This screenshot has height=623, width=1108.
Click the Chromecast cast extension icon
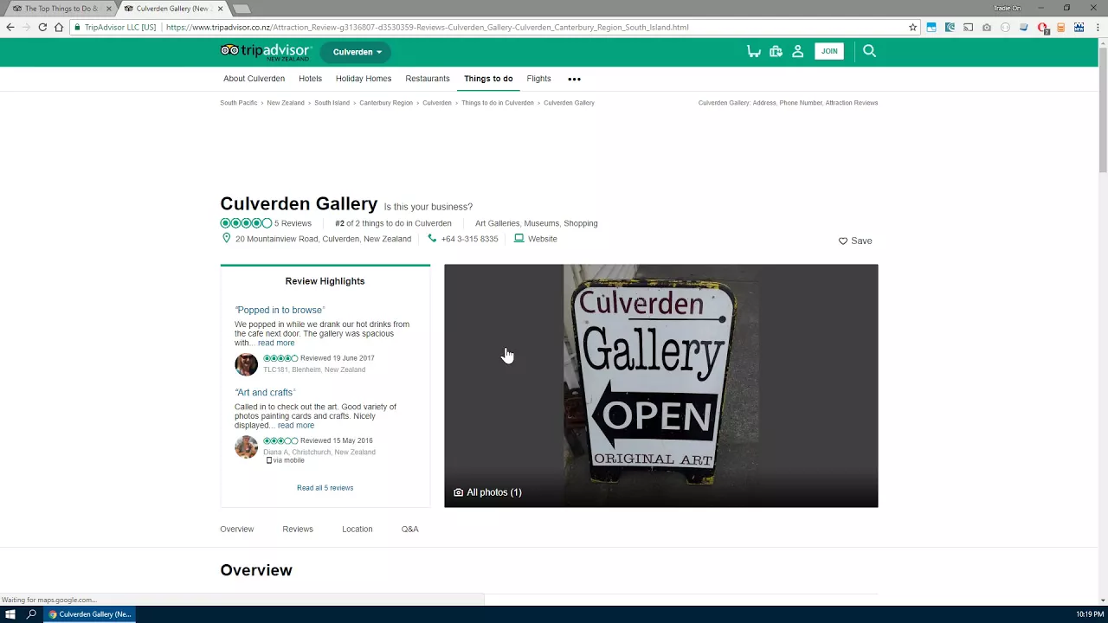point(968,27)
